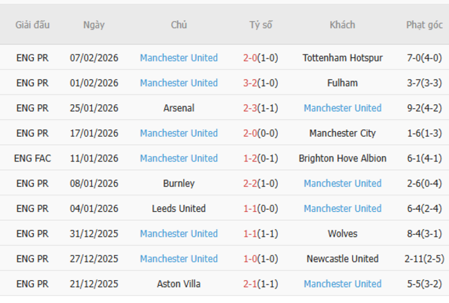Viewport: 449px width, 303px height.
Task: Click the "Giải đấu" column header
Action: 32,25
